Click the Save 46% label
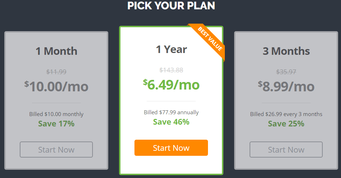Viewport: 341px width, 178px height. coord(171,122)
